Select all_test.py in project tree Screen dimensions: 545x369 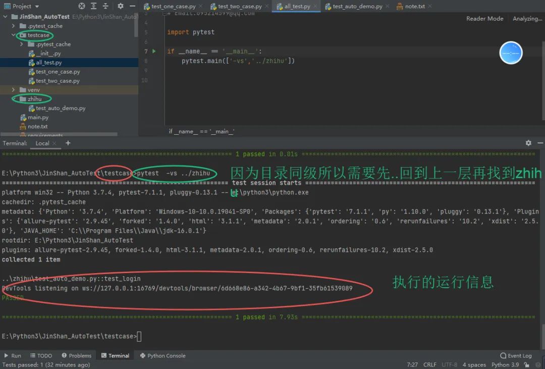click(45, 63)
